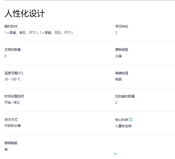Screen dimensions: 175x159
Task: Select the 随机附件 label
Action: coord(11,26)
